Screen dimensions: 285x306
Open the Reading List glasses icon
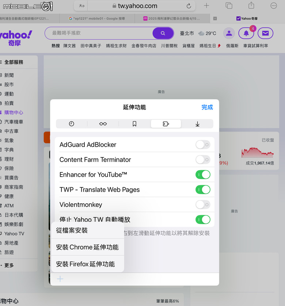coord(103,124)
